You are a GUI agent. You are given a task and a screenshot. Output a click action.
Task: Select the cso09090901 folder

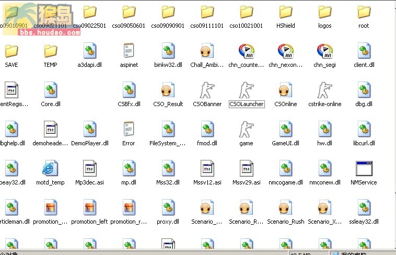click(x=168, y=12)
